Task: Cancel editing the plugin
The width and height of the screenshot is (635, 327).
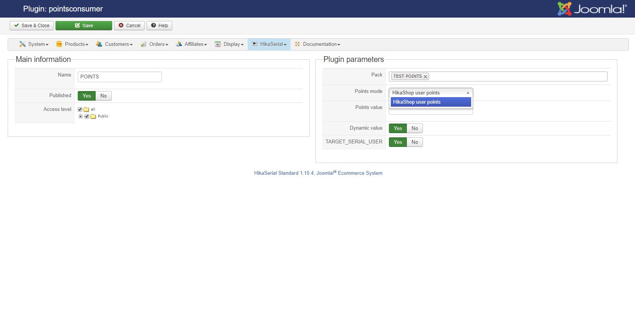Action: [x=129, y=26]
